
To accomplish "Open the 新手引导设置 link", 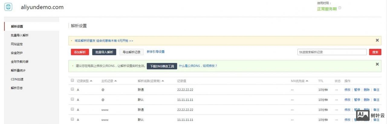I will (x=156, y=52).
